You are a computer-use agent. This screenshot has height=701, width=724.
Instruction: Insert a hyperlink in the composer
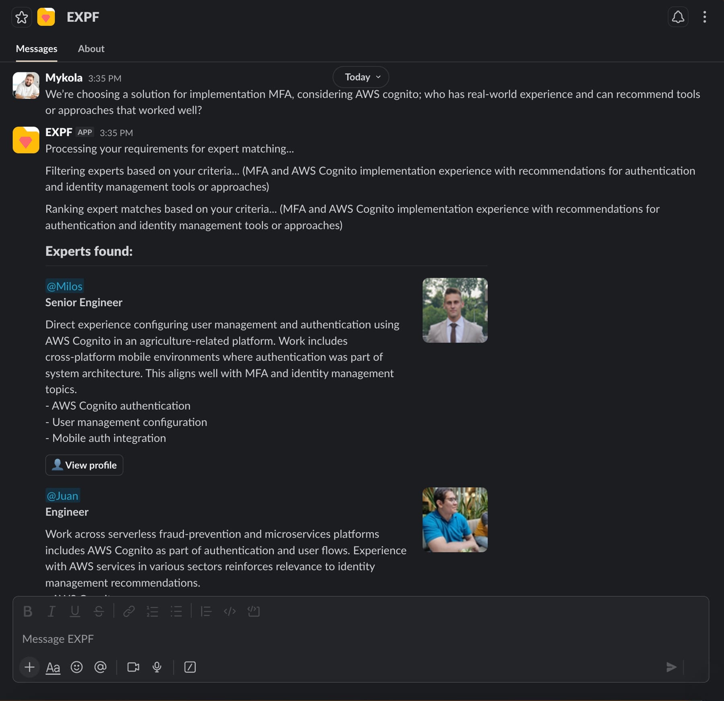pos(129,612)
